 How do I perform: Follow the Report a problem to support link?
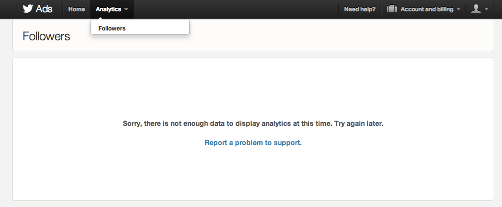click(x=253, y=143)
